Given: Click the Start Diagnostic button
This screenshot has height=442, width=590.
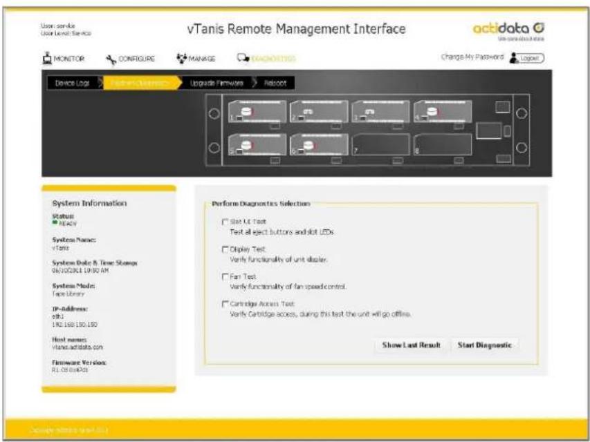Looking at the screenshot, I should pyautogui.click(x=485, y=345).
